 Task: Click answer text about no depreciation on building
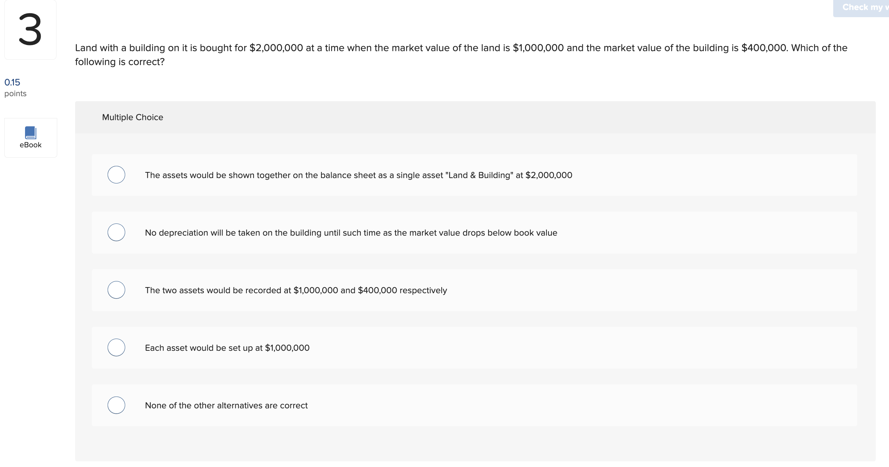point(351,233)
